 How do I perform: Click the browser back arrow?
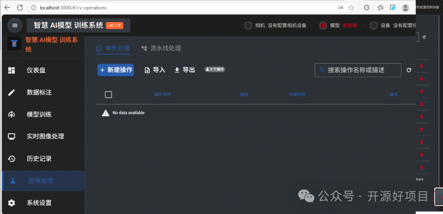(x=7, y=8)
